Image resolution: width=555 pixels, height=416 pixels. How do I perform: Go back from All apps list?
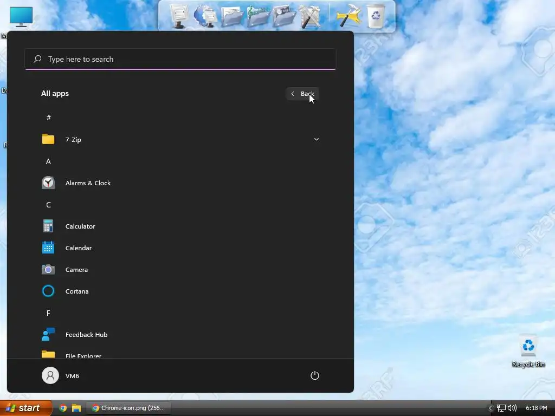click(302, 94)
